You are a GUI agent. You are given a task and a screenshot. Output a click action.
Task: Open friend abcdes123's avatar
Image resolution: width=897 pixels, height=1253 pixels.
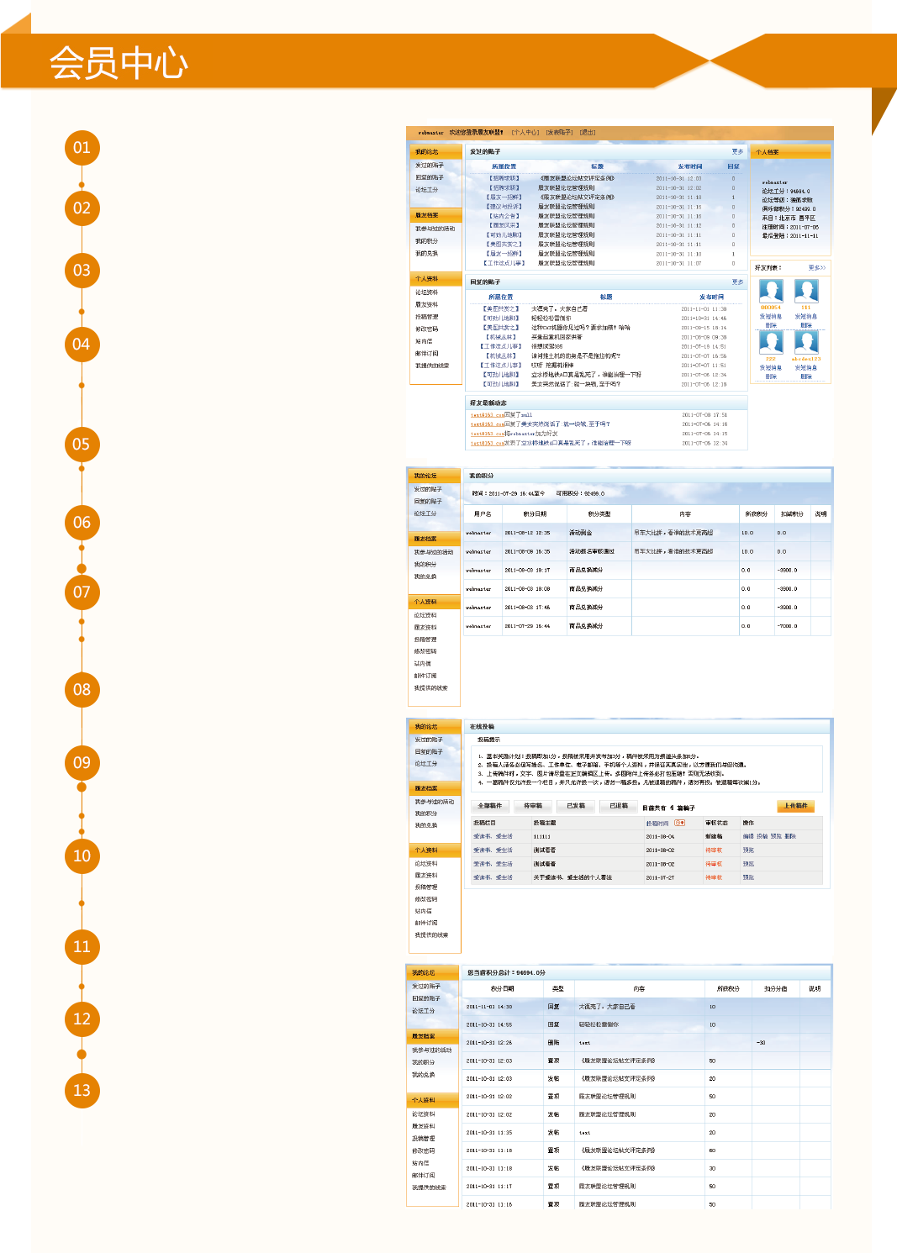pos(806,342)
